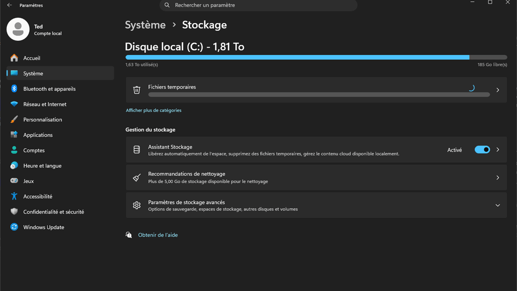The width and height of the screenshot is (517, 291).
Task: Click the Confidentialité shield icon
Action: click(x=14, y=212)
